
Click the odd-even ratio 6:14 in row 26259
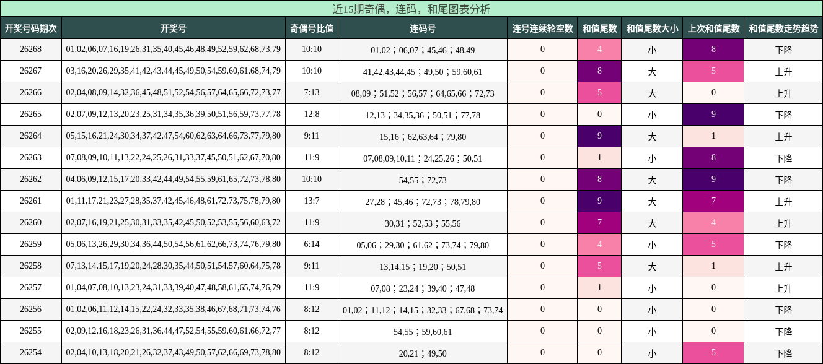312,245
